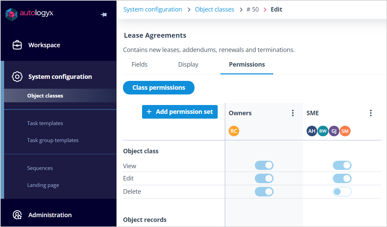Click the RC user avatar under Owners
This screenshot has height=227, width=387.
click(234, 131)
